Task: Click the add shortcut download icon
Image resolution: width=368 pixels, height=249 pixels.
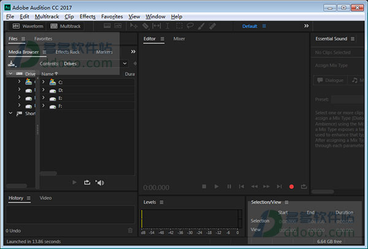Action: [x=11, y=64]
